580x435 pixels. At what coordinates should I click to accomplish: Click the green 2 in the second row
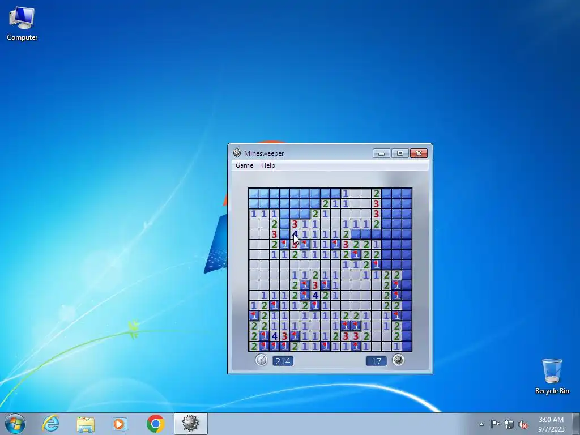[x=325, y=203]
